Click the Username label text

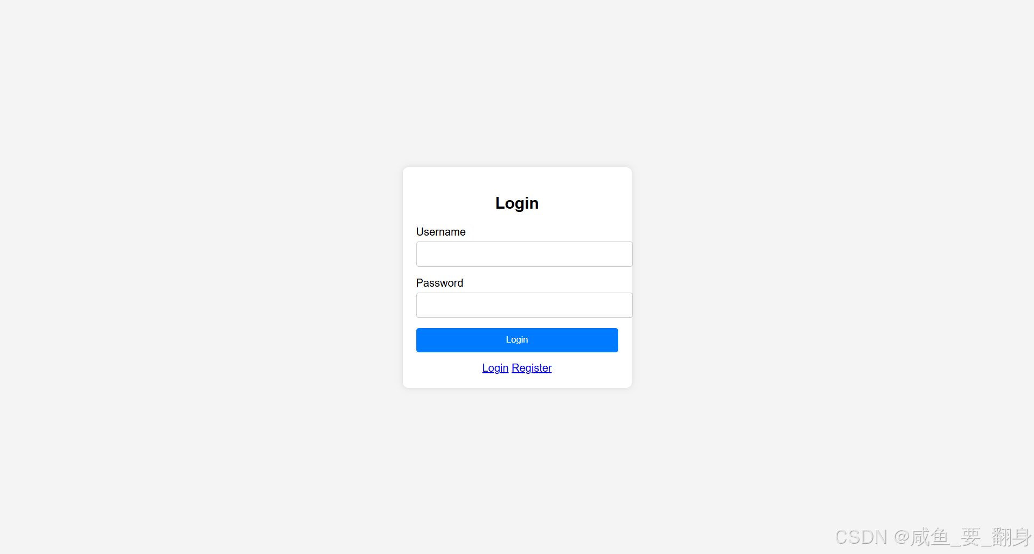click(441, 232)
